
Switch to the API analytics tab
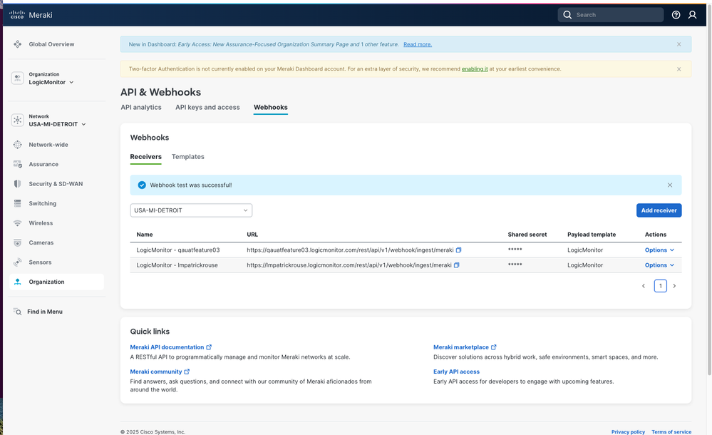point(141,107)
